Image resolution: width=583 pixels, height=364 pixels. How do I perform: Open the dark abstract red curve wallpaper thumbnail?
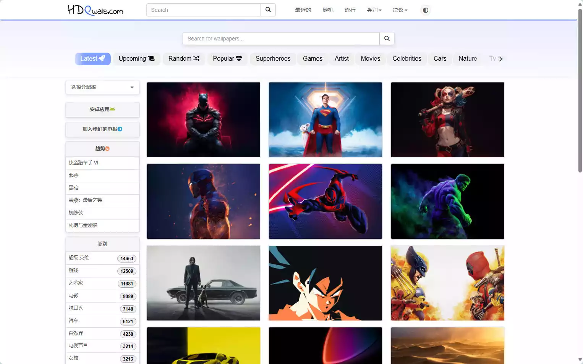326,346
